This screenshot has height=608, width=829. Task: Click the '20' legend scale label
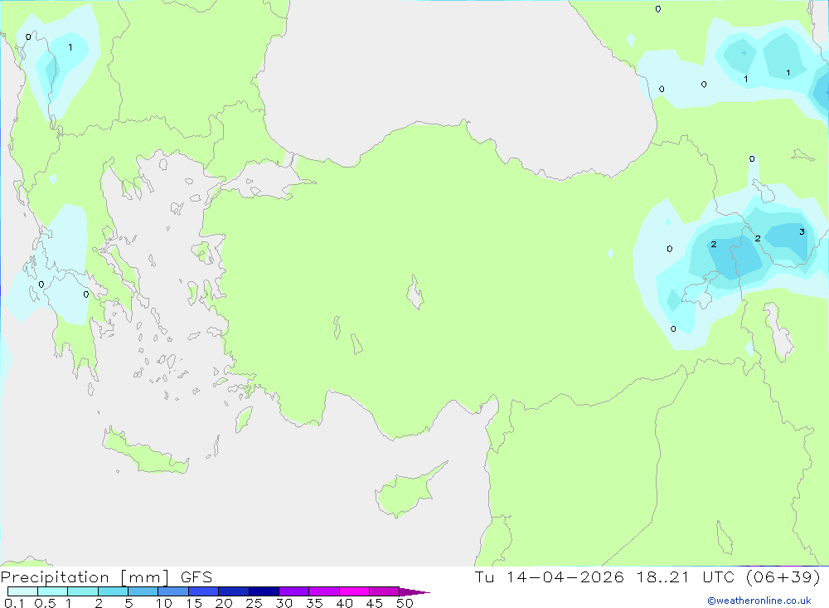[224, 603]
